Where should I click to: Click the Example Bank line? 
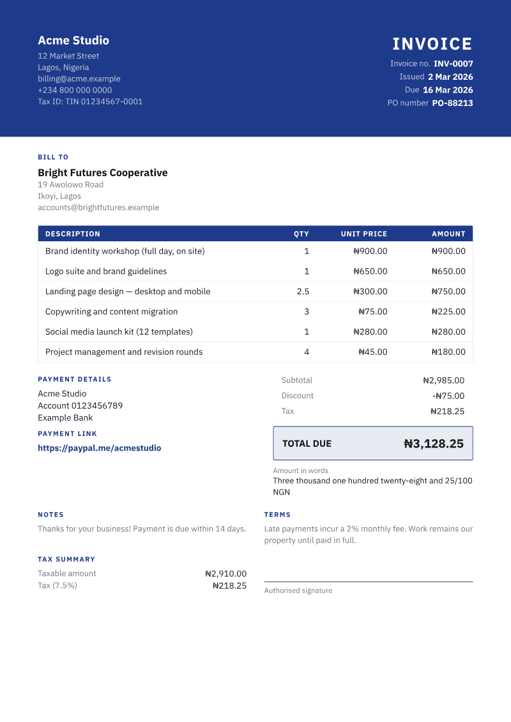click(65, 417)
